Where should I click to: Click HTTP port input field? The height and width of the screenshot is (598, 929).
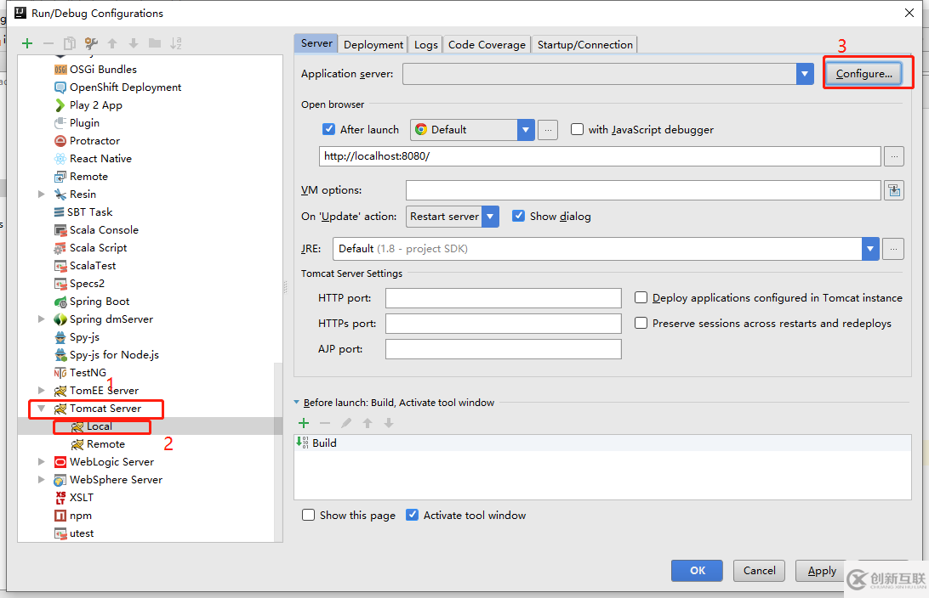point(504,298)
